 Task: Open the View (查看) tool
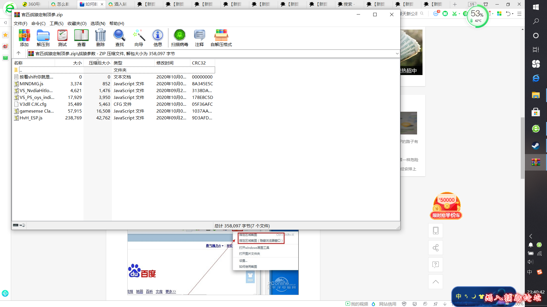click(x=81, y=38)
